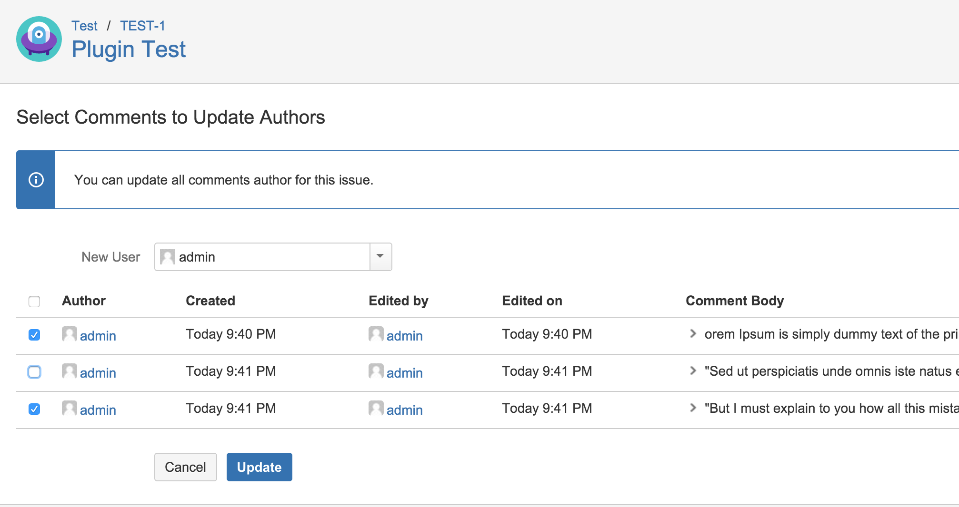Check the Sed ut perspiciatis comment checkbox

(x=34, y=372)
